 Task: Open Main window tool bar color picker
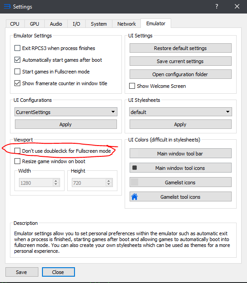click(181, 153)
